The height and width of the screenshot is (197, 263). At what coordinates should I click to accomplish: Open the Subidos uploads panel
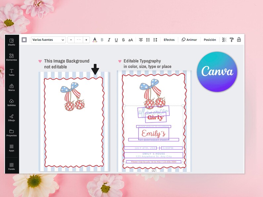[x=11, y=103]
